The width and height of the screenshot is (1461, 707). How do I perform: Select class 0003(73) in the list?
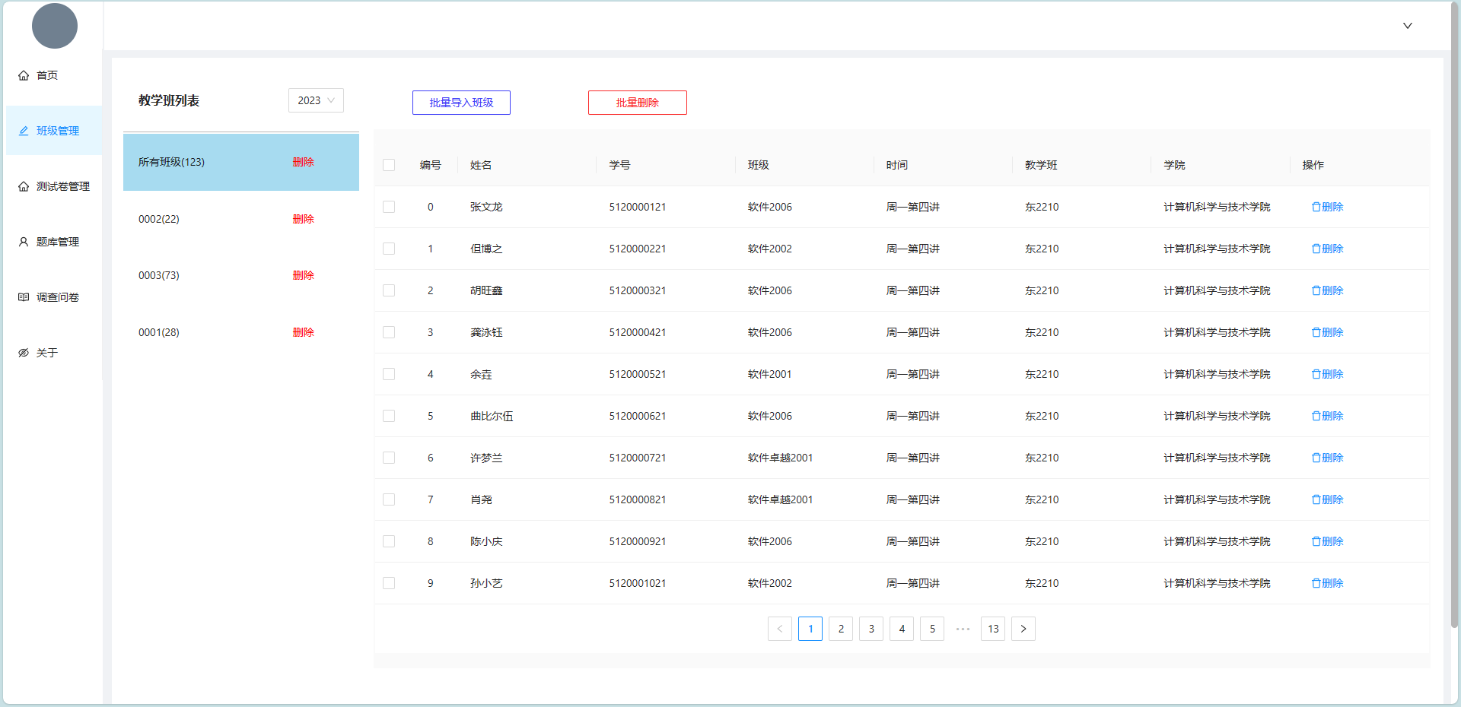coord(241,275)
